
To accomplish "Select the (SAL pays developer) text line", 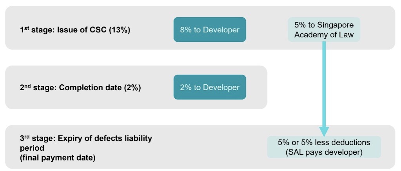I will point(324,152).
